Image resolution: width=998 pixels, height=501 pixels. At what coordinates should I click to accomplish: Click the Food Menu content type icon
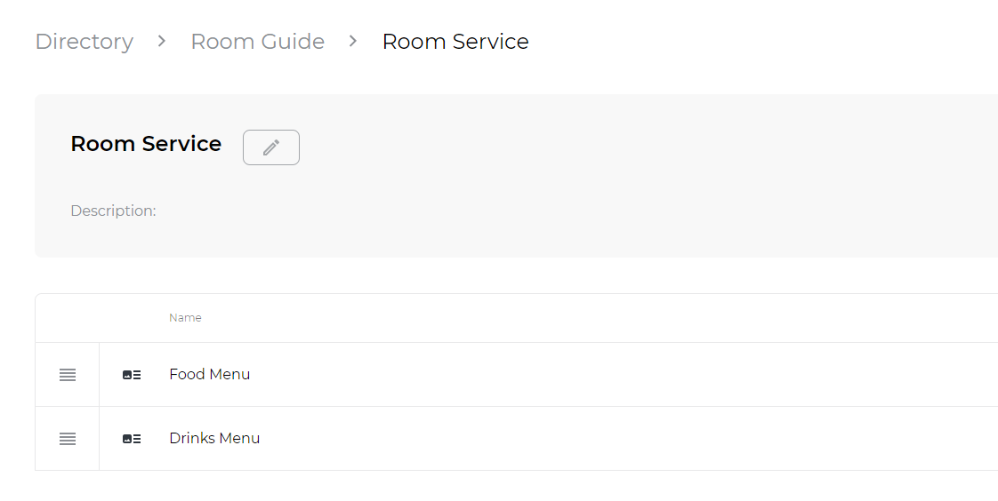click(x=132, y=375)
